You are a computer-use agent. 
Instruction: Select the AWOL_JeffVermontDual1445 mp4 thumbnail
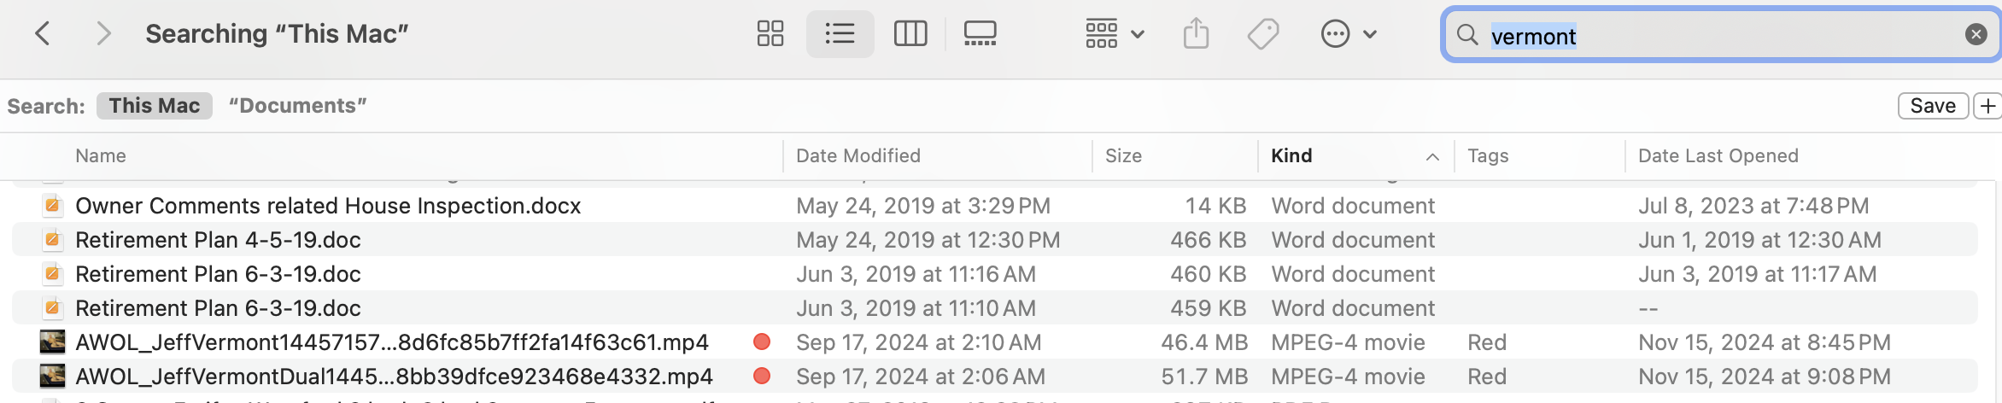(52, 376)
